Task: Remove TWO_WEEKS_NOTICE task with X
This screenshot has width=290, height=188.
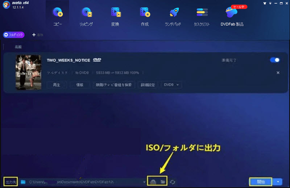Action: tap(278, 73)
